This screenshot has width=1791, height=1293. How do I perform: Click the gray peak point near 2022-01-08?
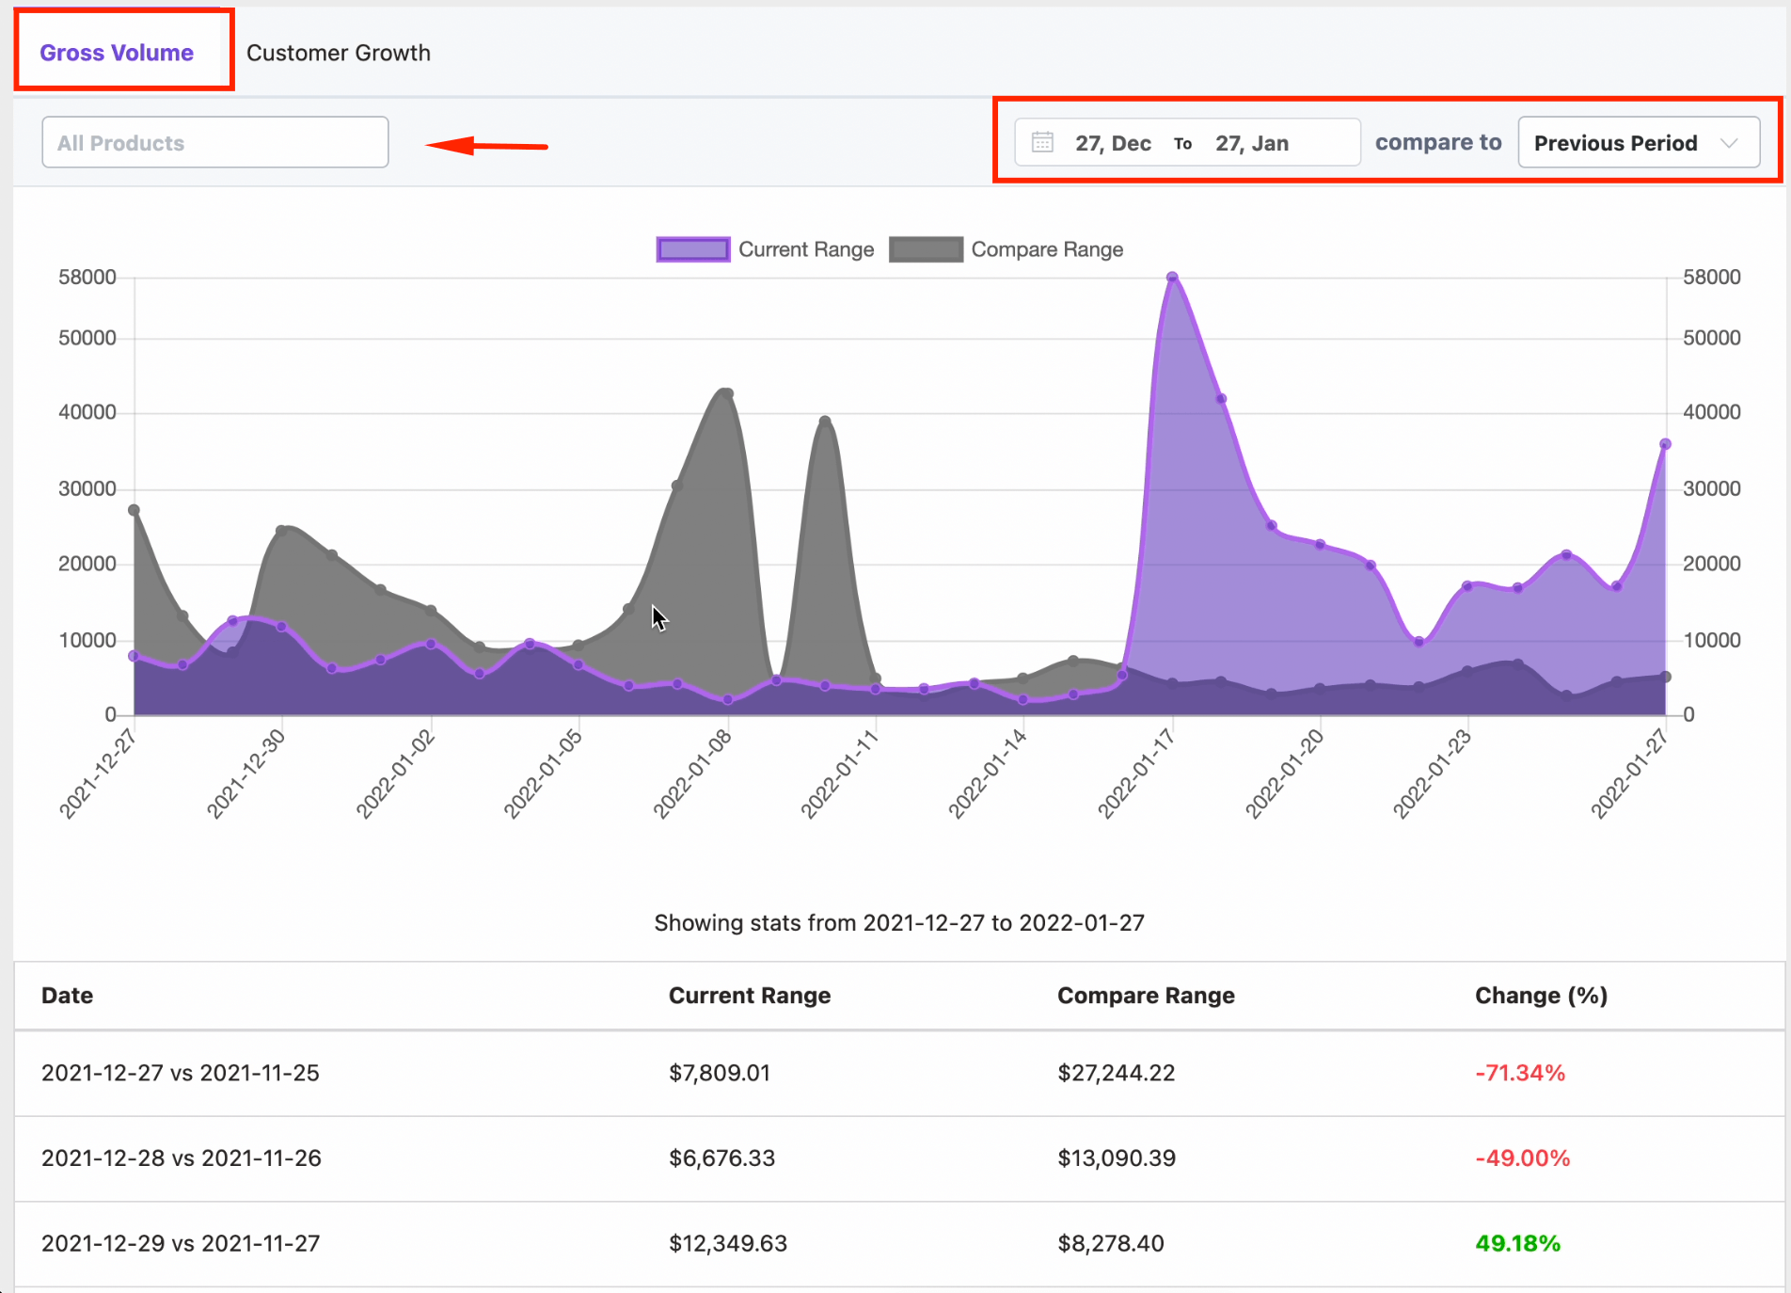[727, 393]
